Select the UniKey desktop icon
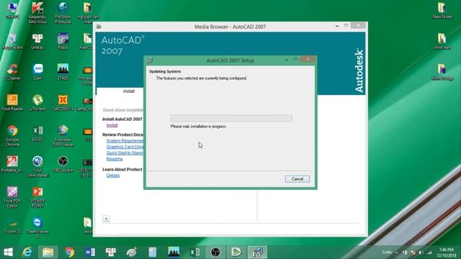 [37, 42]
